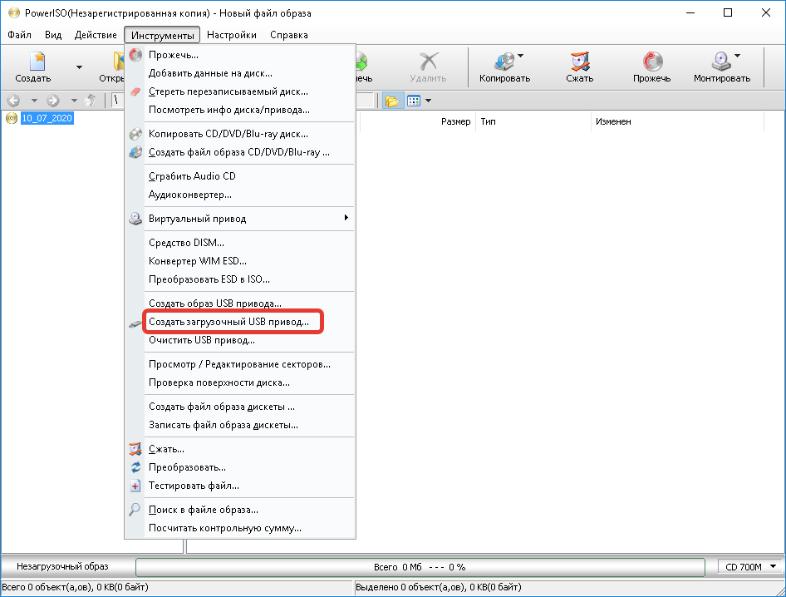
Task: Open the Копировать dropdown arrow
Action: pos(520,56)
